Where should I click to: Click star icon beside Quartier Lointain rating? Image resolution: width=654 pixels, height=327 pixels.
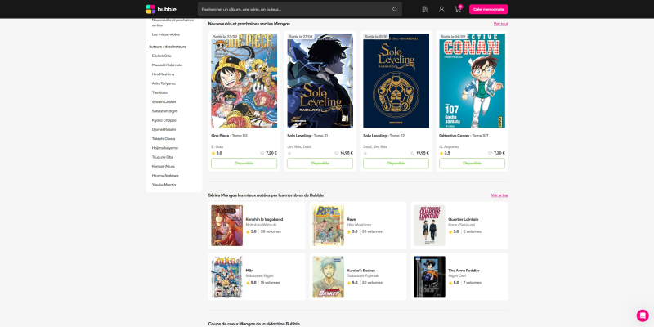[x=450, y=231]
